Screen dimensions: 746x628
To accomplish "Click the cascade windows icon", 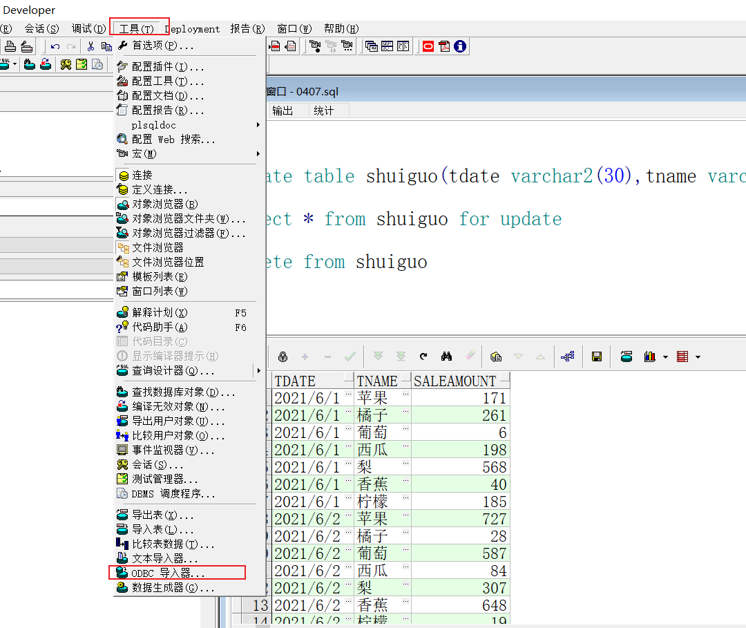I will [372, 46].
